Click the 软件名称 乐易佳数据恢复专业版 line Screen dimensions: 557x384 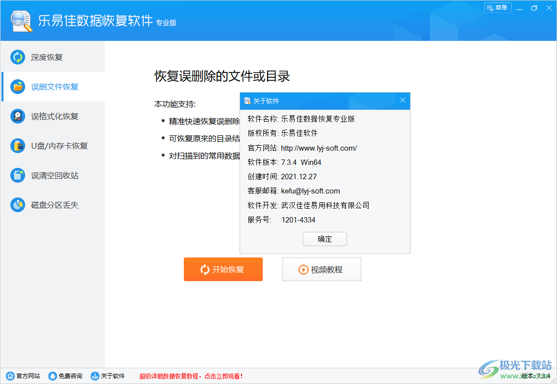[301, 119]
